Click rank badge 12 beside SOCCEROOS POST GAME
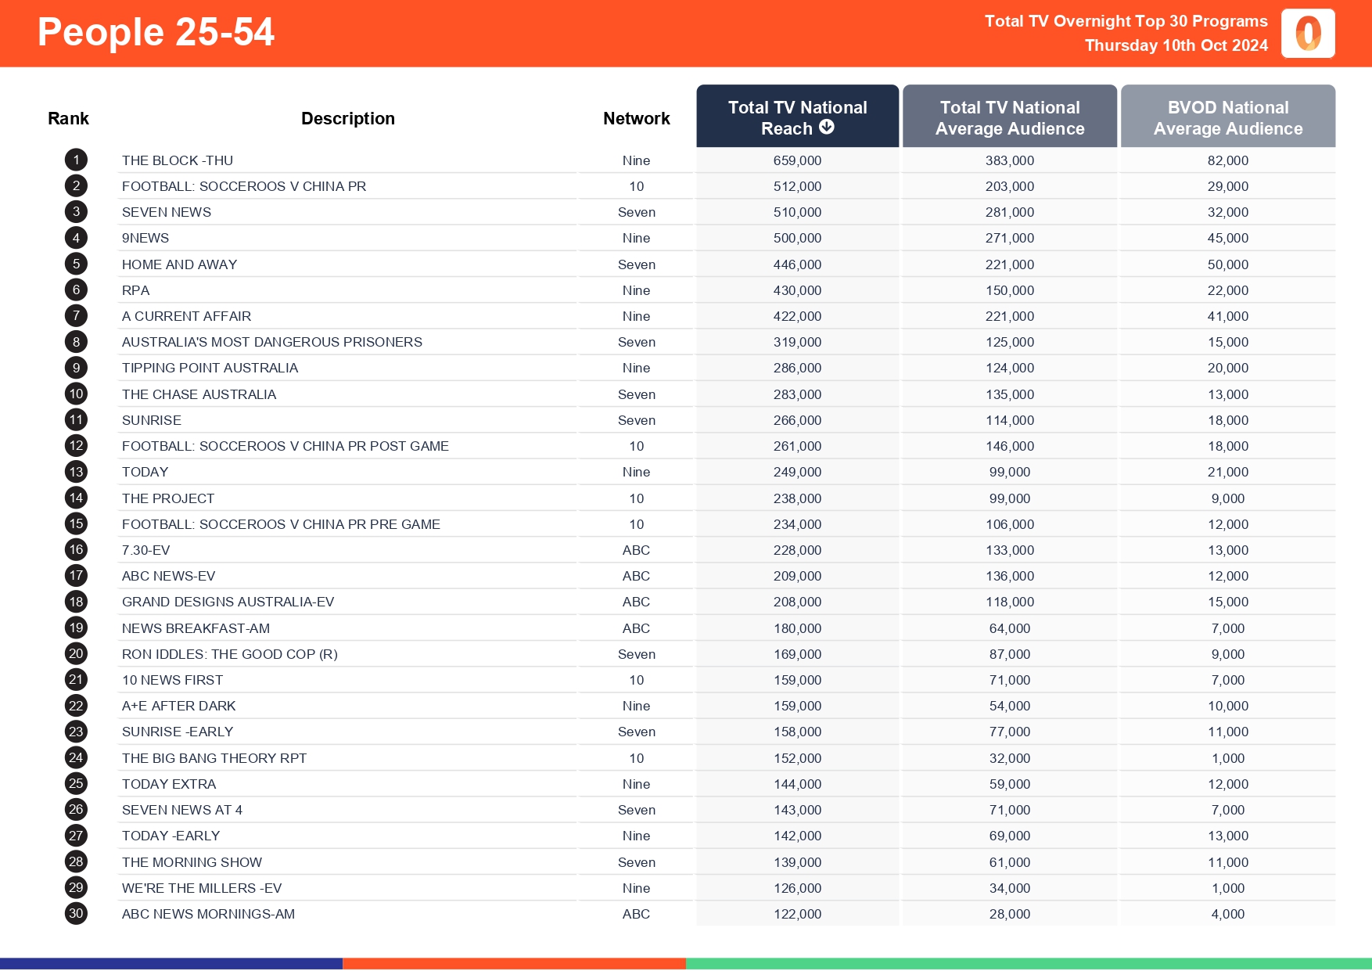Viewport: 1372px width, 971px height. pos(75,445)
